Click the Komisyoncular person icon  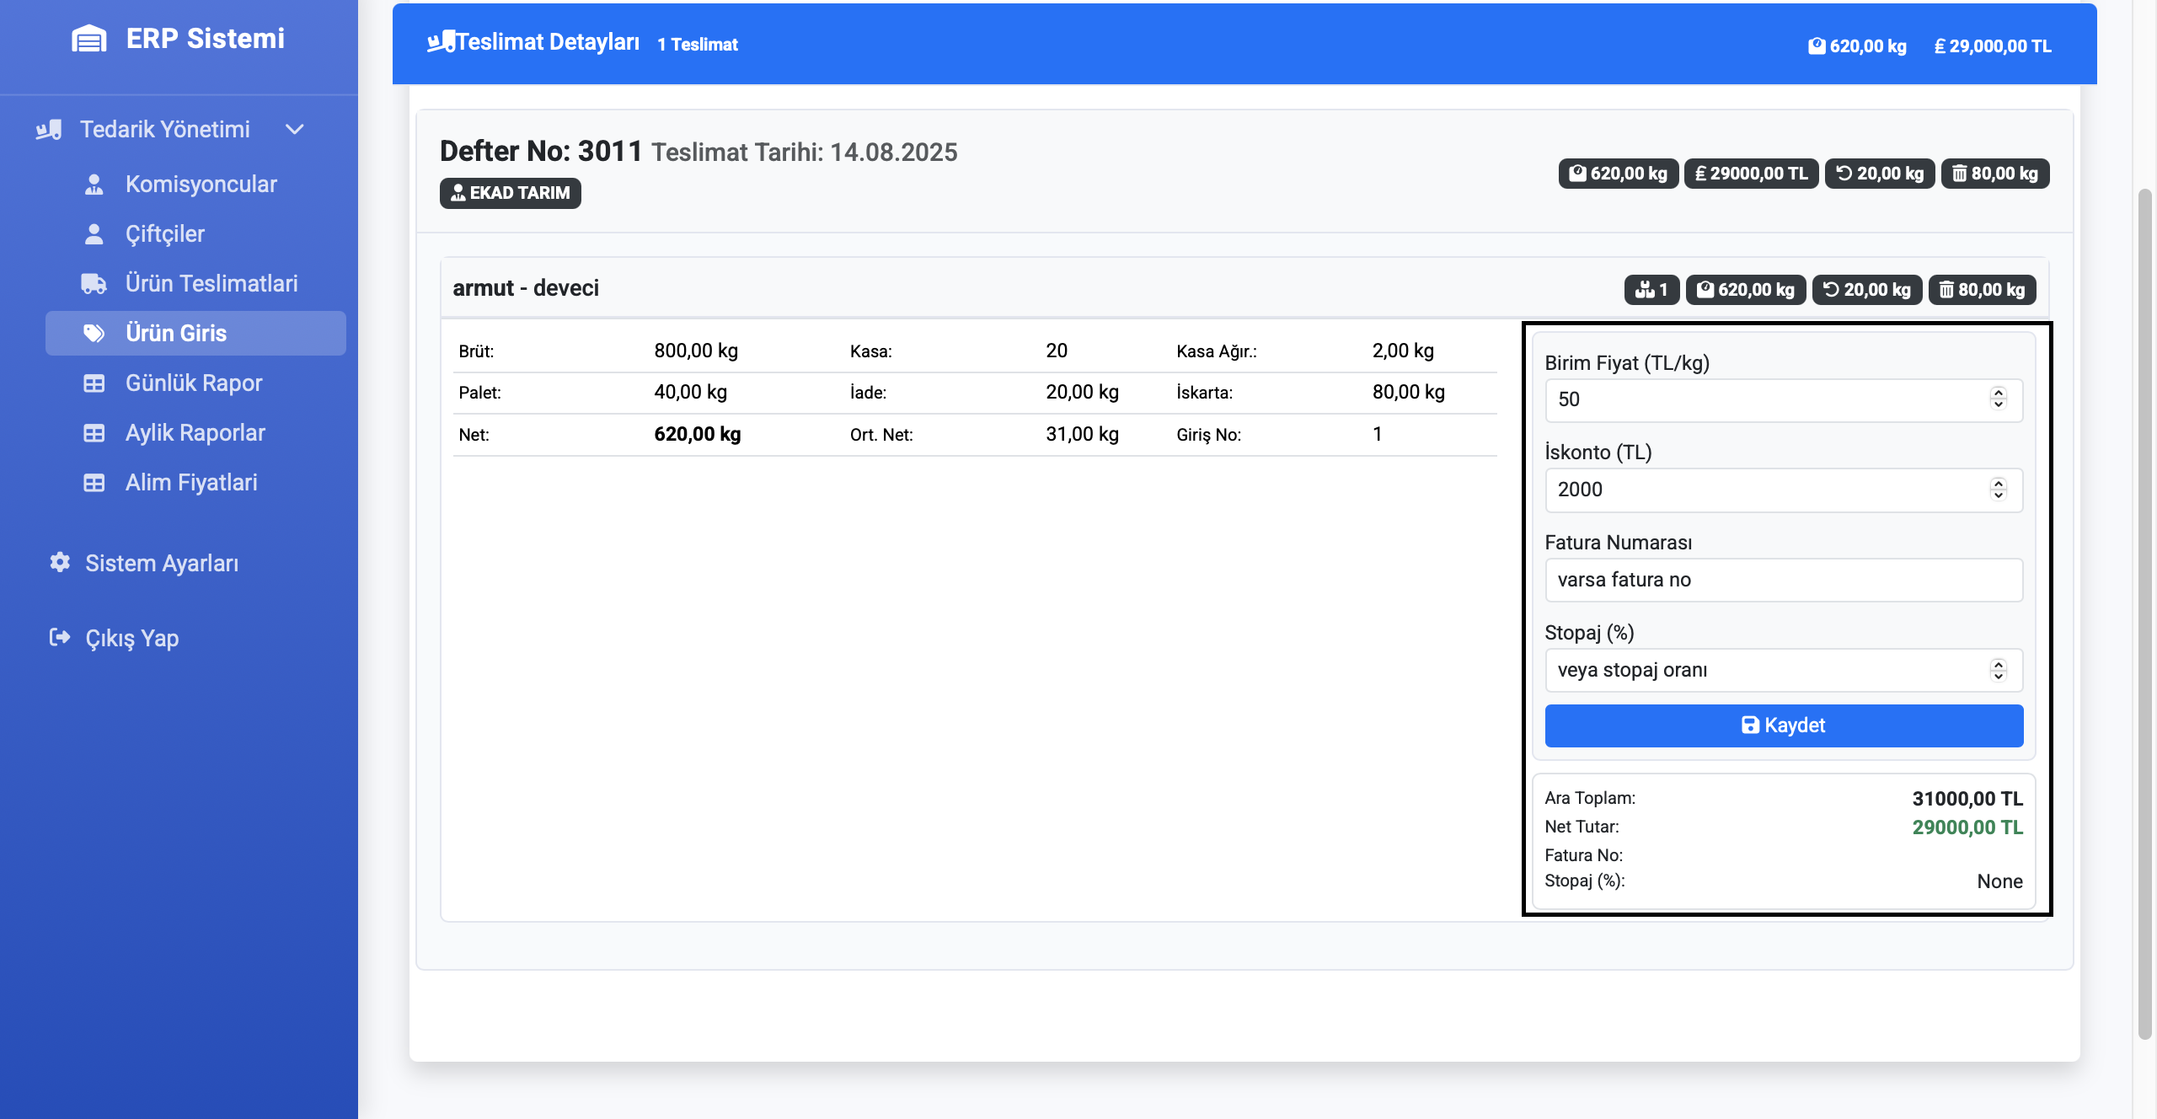pos(94,185)
